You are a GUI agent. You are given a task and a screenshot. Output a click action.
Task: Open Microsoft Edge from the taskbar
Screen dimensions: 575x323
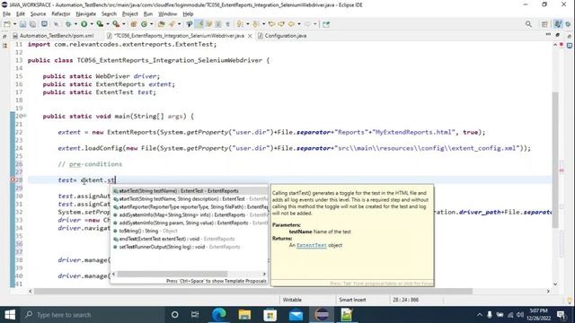219,315
